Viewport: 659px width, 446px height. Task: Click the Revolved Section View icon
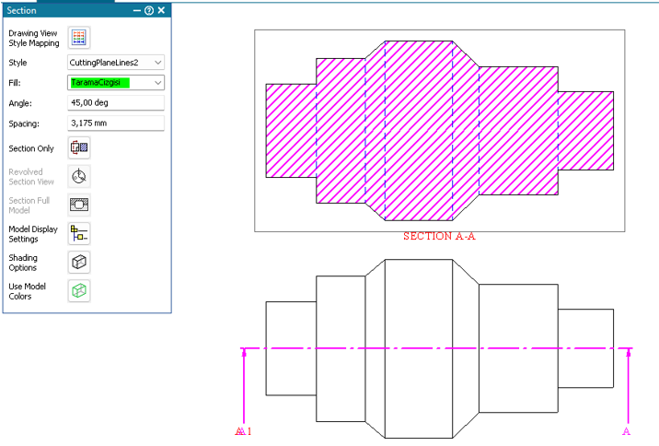click(79, 177)
